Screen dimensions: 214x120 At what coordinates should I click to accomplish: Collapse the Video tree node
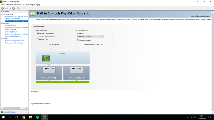[2, 39]
